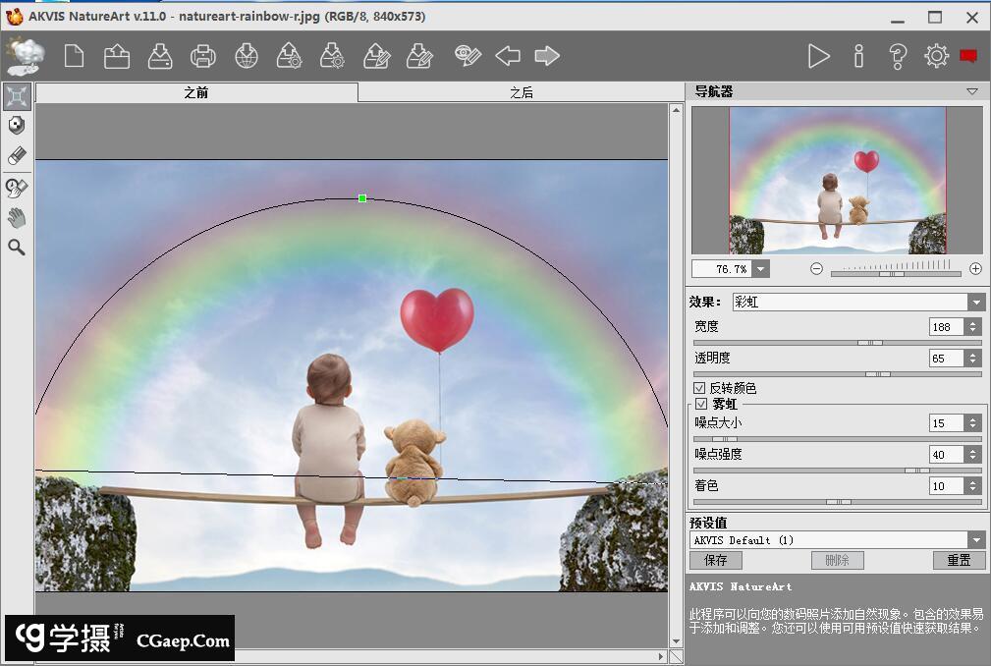
Task: Click the undo left arrow icon
Action: (x=508, y=56)
